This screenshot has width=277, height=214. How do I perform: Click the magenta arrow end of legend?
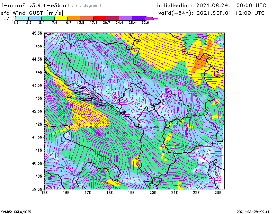[151, 18]
